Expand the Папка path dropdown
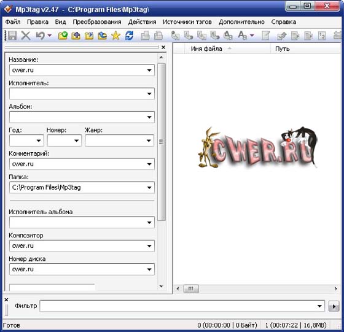This screenshot has width=344, height=332. click(x=149, y=188)
